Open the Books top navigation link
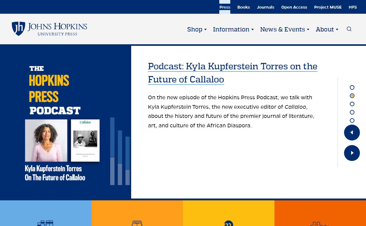This screenshot has width=366, height=226. click(244, 7)
